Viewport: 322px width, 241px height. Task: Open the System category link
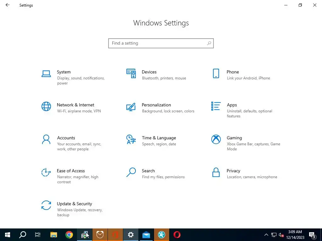point(64,72)
